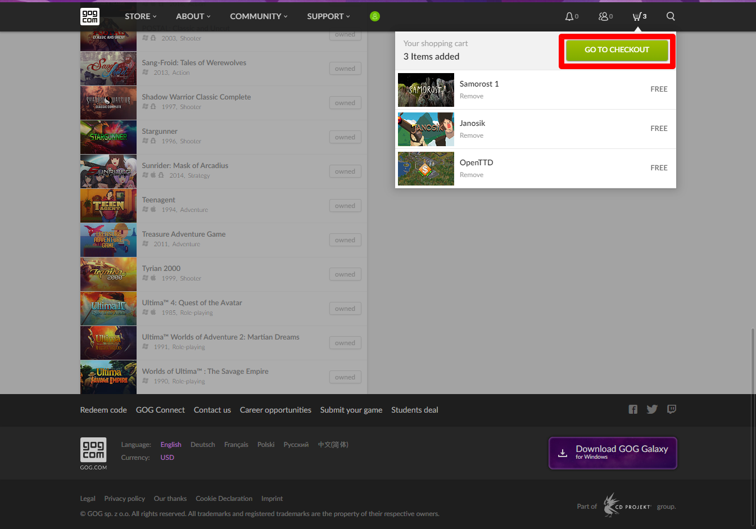The width and height of the screenshot is (756, 529).
Task: Download GOG Galaxy for Windows
Action: (613, 453)
